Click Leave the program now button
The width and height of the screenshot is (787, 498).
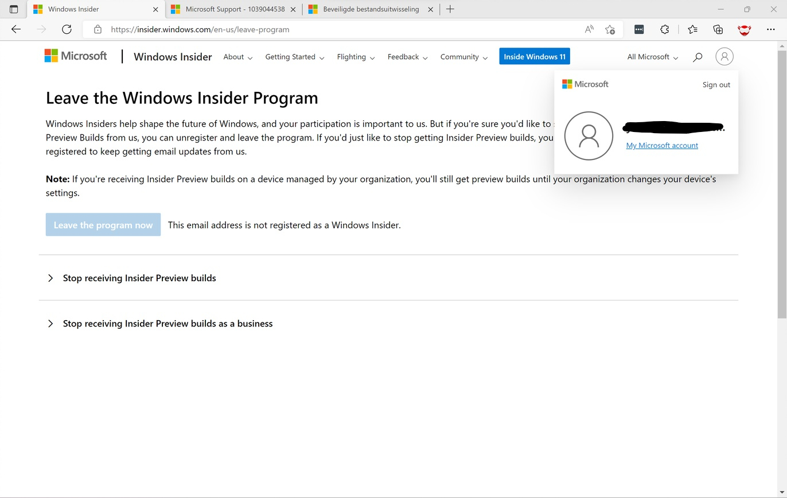[103, 225]
